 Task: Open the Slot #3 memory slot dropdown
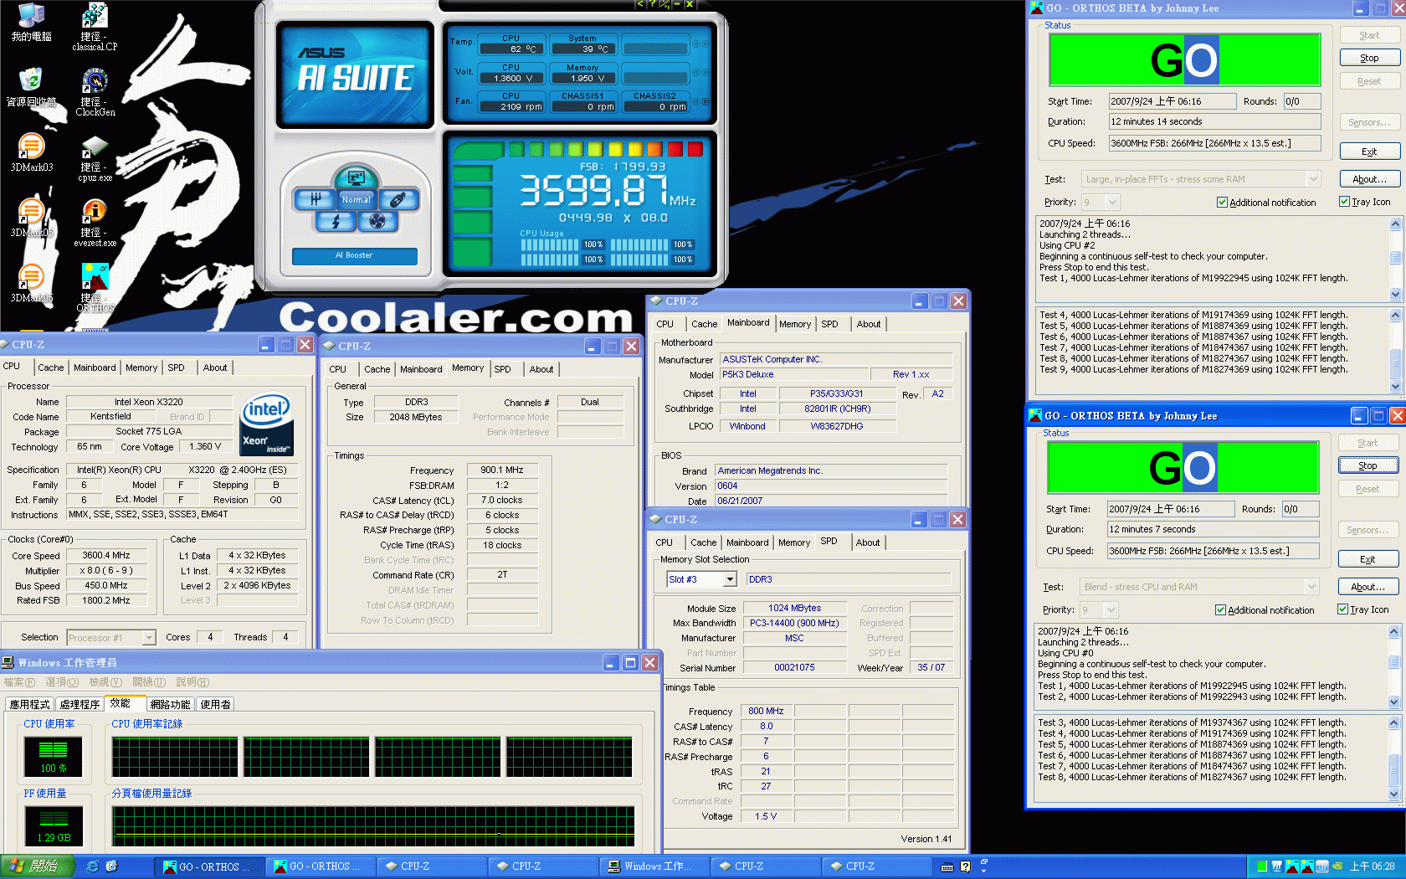(730, 579)
